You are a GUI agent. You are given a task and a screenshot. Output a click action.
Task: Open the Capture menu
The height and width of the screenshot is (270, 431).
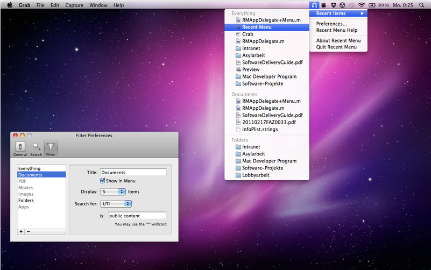(x=74, y=5)
